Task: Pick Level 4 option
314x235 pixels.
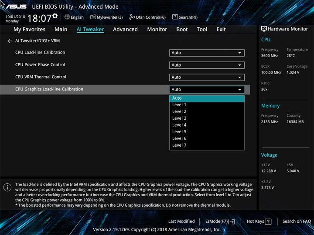Action: pos(207,125)
